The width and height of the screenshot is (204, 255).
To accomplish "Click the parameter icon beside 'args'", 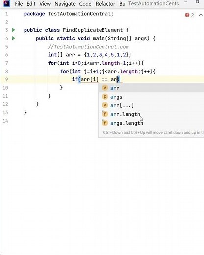I will 105,97.
